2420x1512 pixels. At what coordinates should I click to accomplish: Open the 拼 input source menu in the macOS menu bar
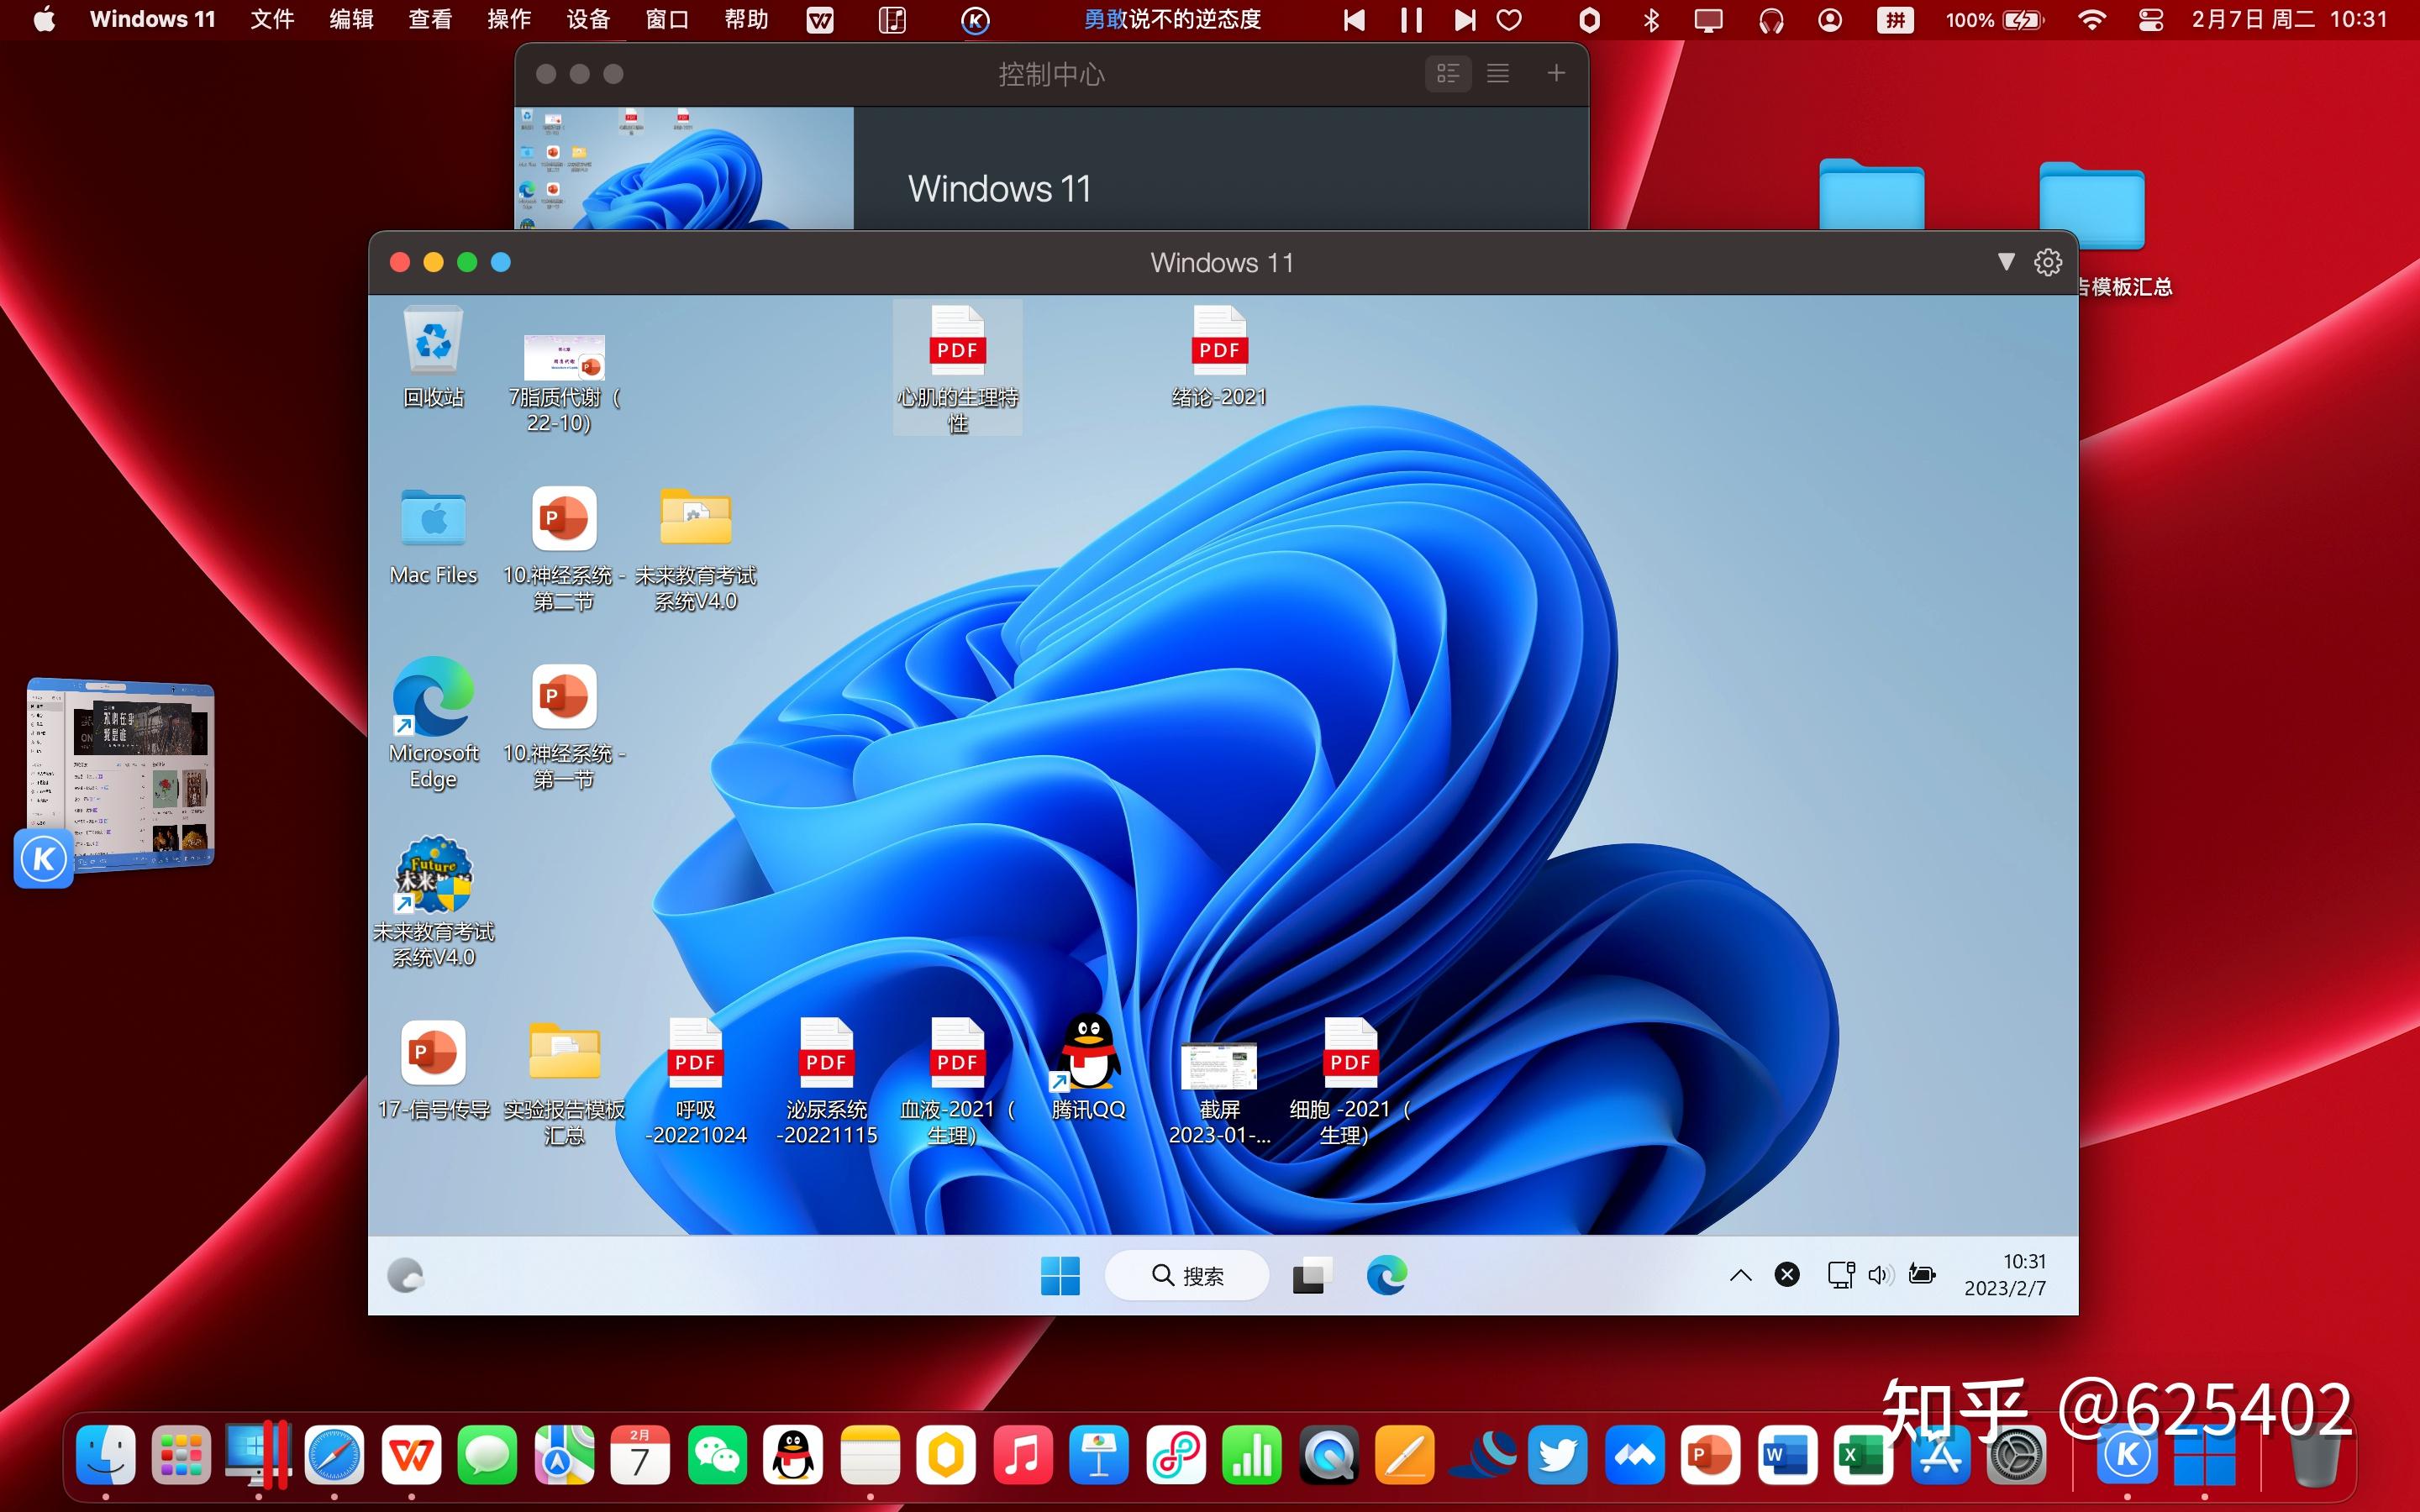click(x=1893, y=19)
